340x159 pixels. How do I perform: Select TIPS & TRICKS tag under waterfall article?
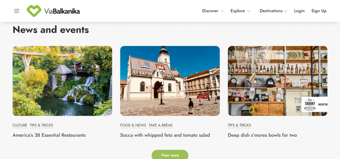41,125
